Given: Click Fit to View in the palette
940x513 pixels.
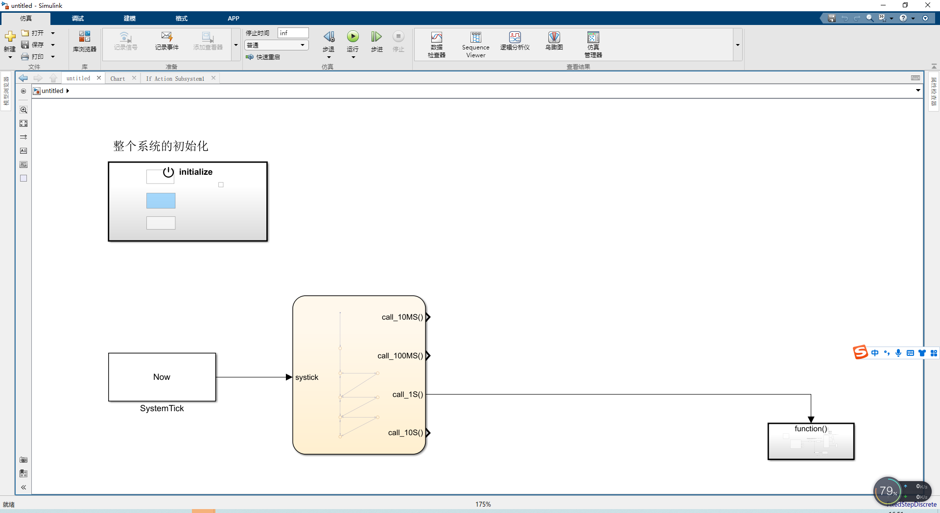Looking at the screenshot, I should [x=23, y=123].
